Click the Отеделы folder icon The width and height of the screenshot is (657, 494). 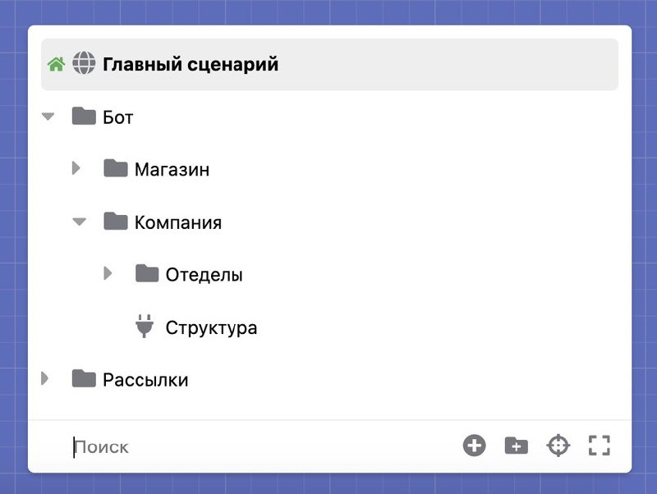click(147, 273)
